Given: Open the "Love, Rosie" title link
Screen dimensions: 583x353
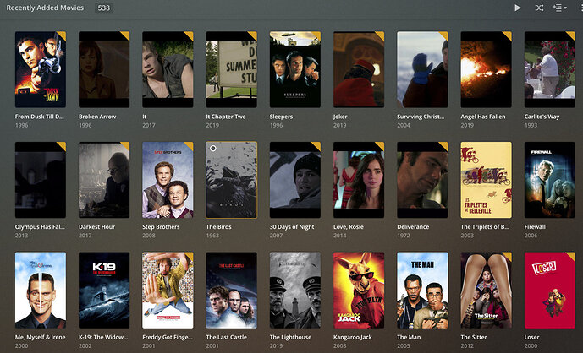Looking at the screenshot, I should pyautogui.click(x=349, y=227).
